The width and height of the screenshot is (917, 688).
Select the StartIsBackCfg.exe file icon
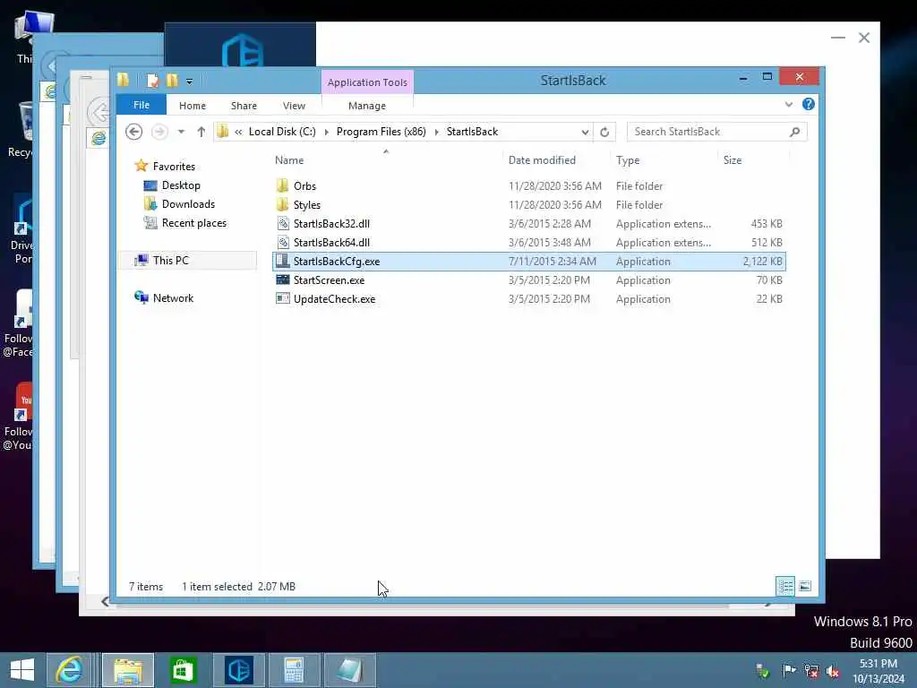282,261
